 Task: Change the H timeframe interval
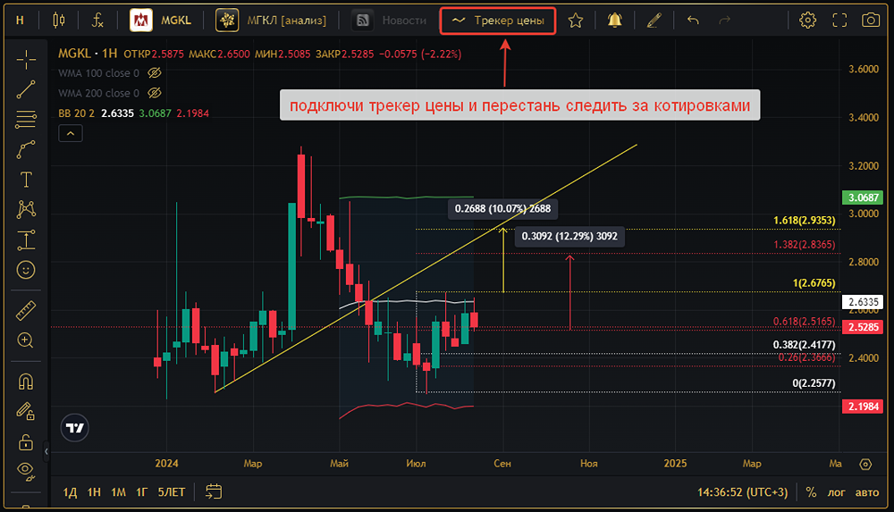point(20,21)
